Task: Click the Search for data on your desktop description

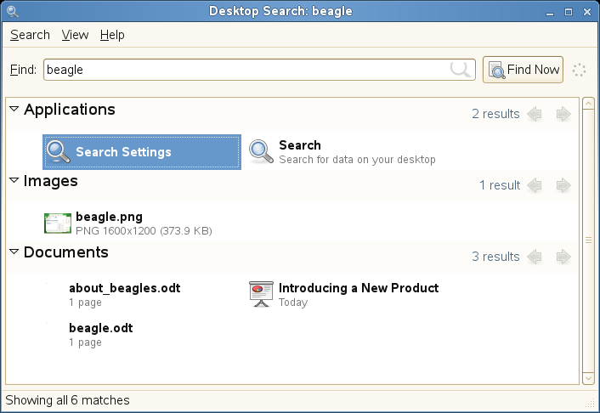Action: [357, 160]
